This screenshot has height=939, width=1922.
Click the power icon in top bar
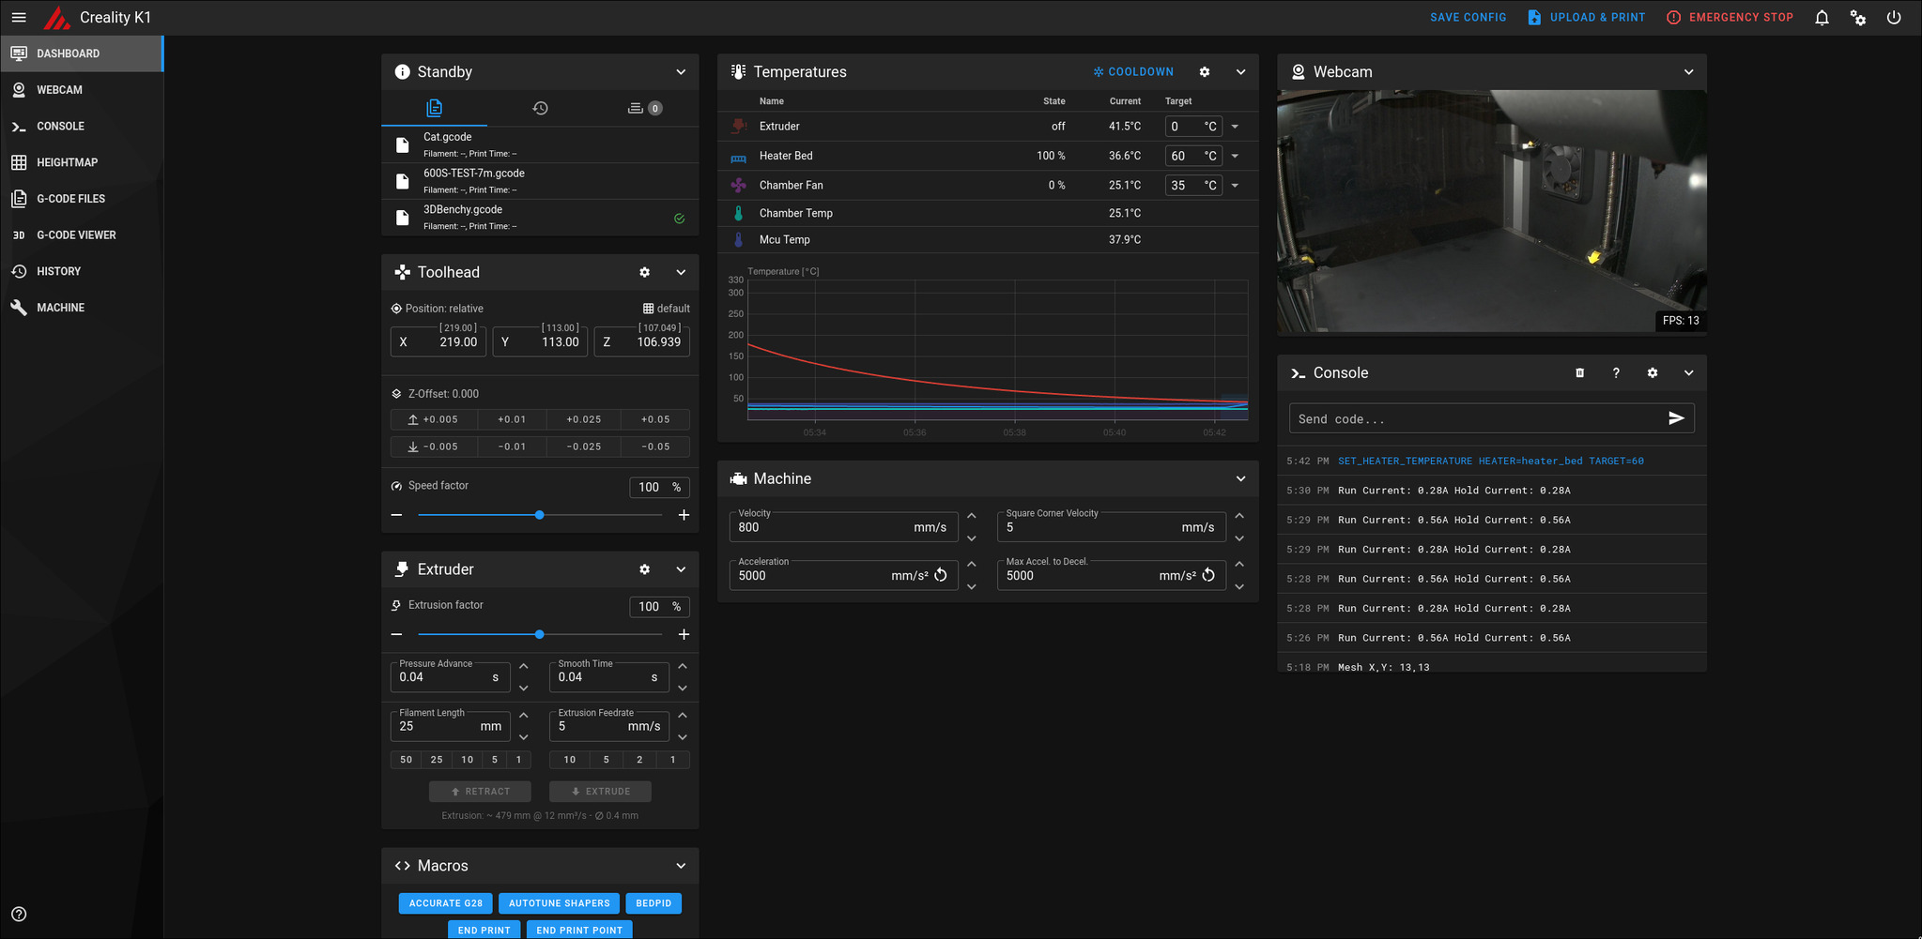click(1894, 18)
